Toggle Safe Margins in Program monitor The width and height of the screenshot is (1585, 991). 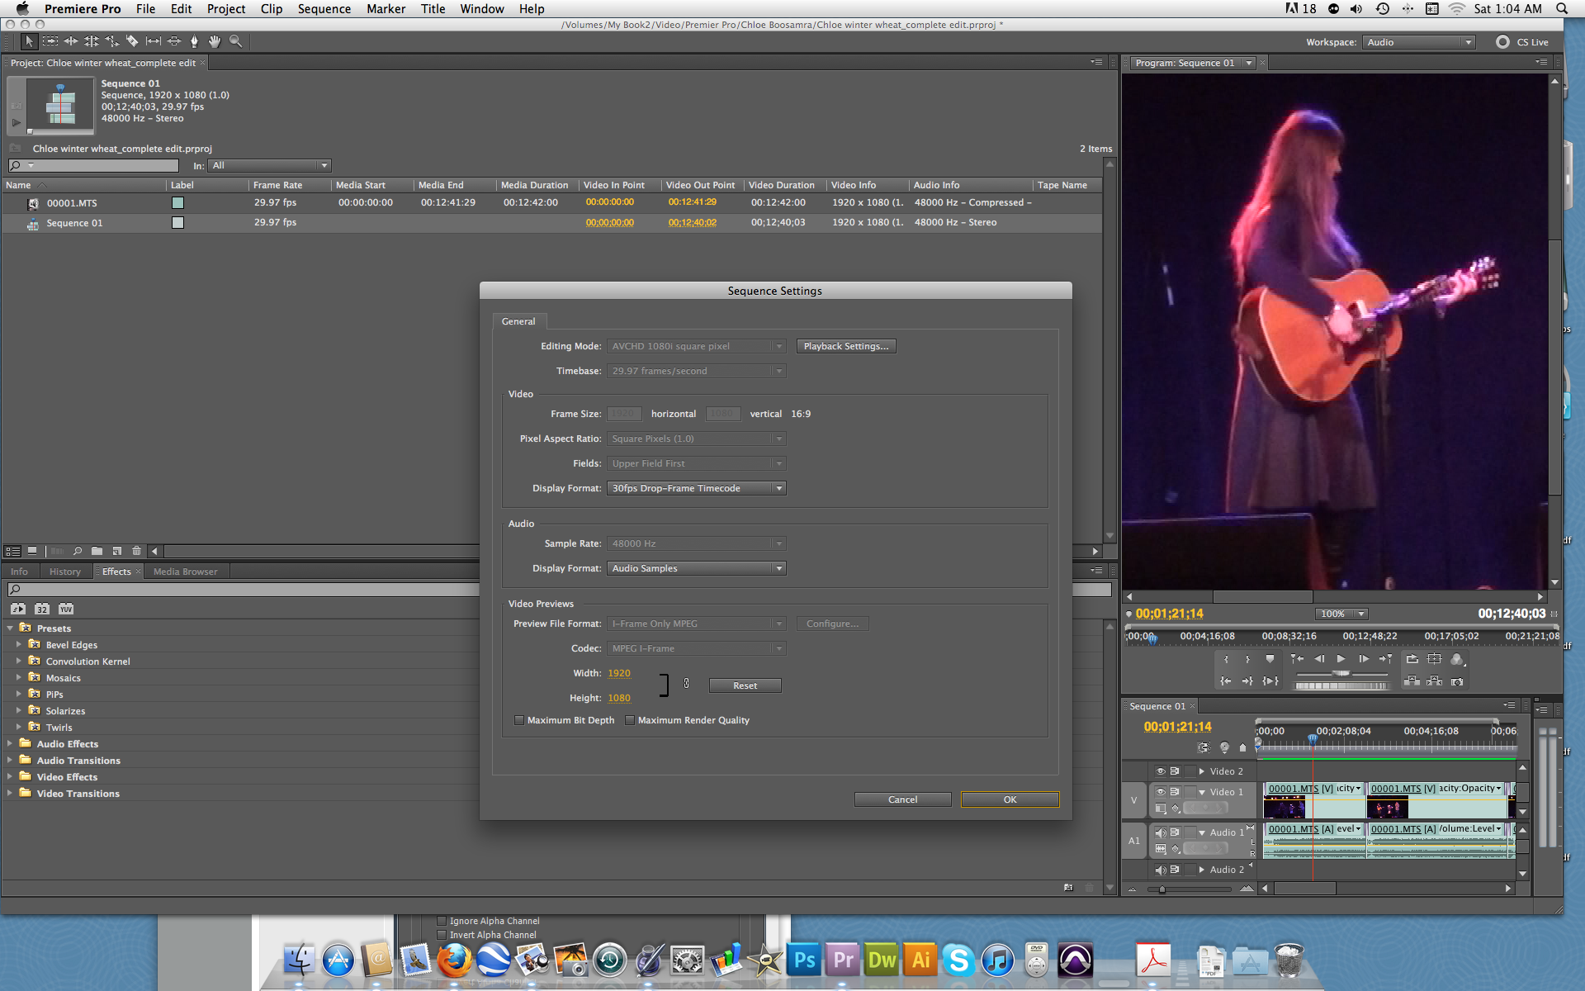(x=1435, y=659)
